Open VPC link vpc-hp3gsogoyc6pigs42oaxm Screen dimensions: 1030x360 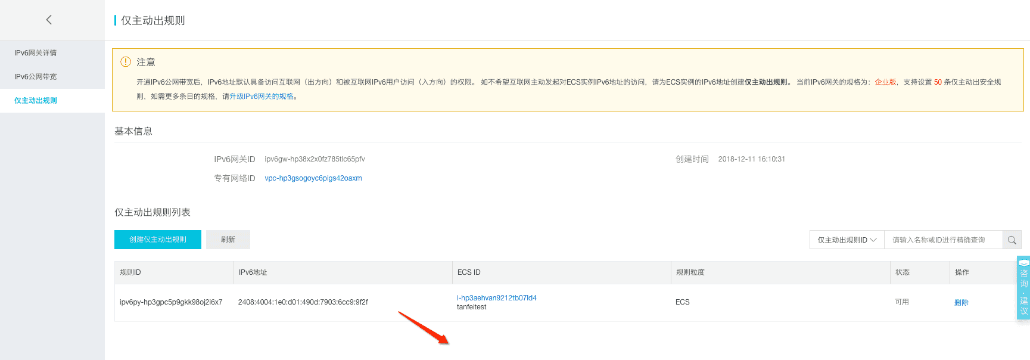pos(313,178)
